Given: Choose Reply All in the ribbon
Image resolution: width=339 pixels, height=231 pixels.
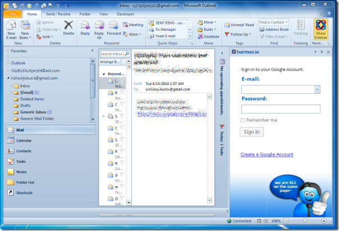Looking at the screenshot, I should point(99,30).
